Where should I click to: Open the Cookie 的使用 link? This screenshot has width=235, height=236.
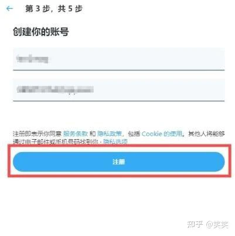click(x=162, y=134)
